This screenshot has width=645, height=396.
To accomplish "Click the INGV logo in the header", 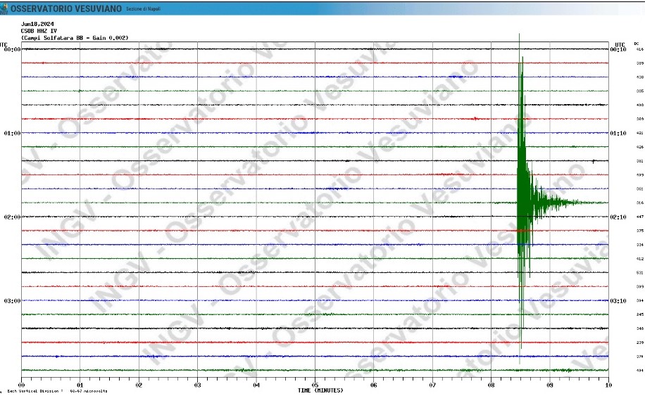I will click(x=4, y=8).
